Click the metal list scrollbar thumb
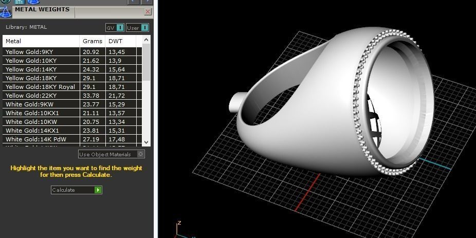476x238 pixels. [146, 62]
